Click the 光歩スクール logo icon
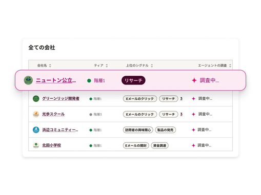The image size is (261, 195). point(36,114)
